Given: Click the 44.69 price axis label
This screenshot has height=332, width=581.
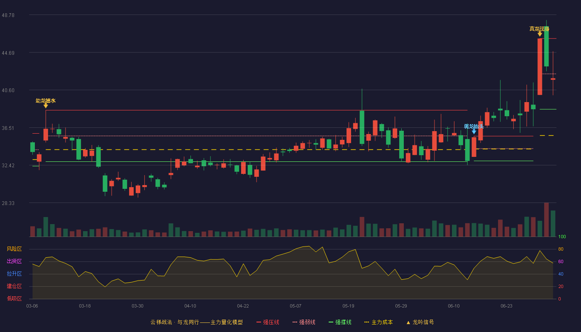Looking at the screenshot, I should [x=8, y=53].
